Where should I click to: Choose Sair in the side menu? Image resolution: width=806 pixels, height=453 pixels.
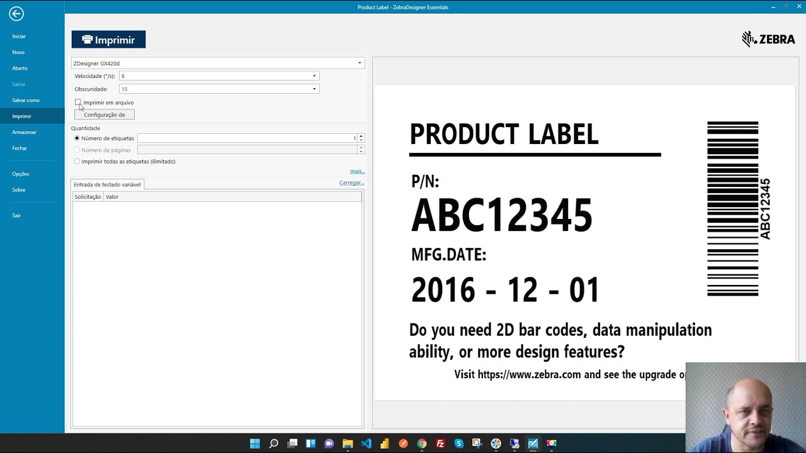(x=16, y=215)
